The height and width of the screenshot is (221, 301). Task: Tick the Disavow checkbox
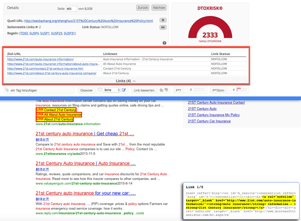click(x=100, y=90)
